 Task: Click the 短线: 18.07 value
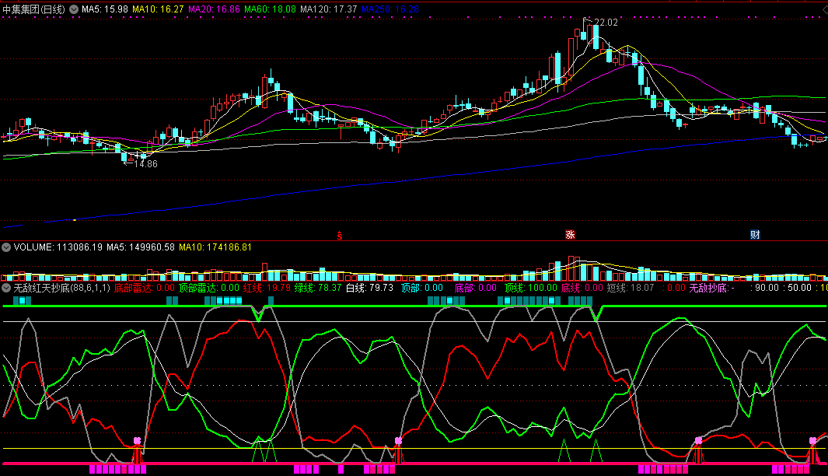click(x=631, y=288)
